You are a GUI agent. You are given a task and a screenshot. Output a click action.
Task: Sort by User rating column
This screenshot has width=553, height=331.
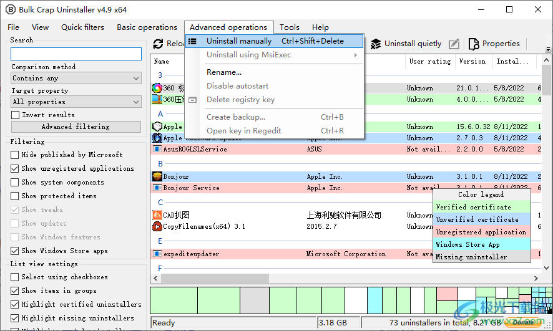[430, 61]
